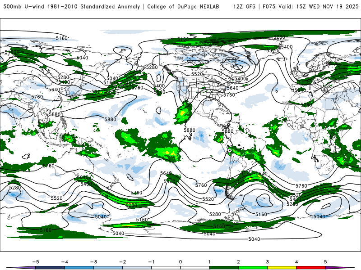
Task: Click the colorbar label '1'
Action: [x=209, y=262]
